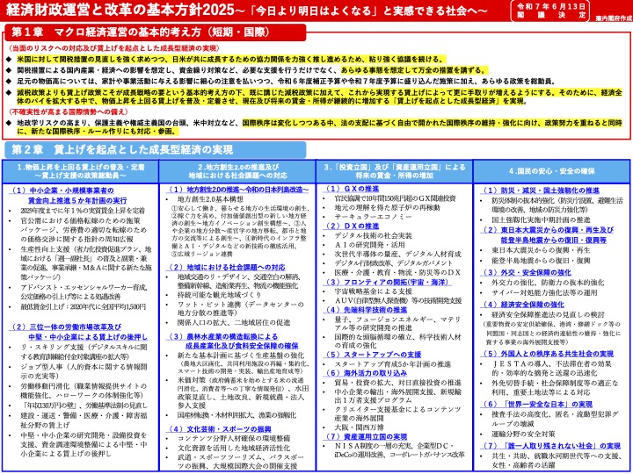Click heading '(5)外国人との秩序ある共生社会の実現'

(x=548, y=355)
